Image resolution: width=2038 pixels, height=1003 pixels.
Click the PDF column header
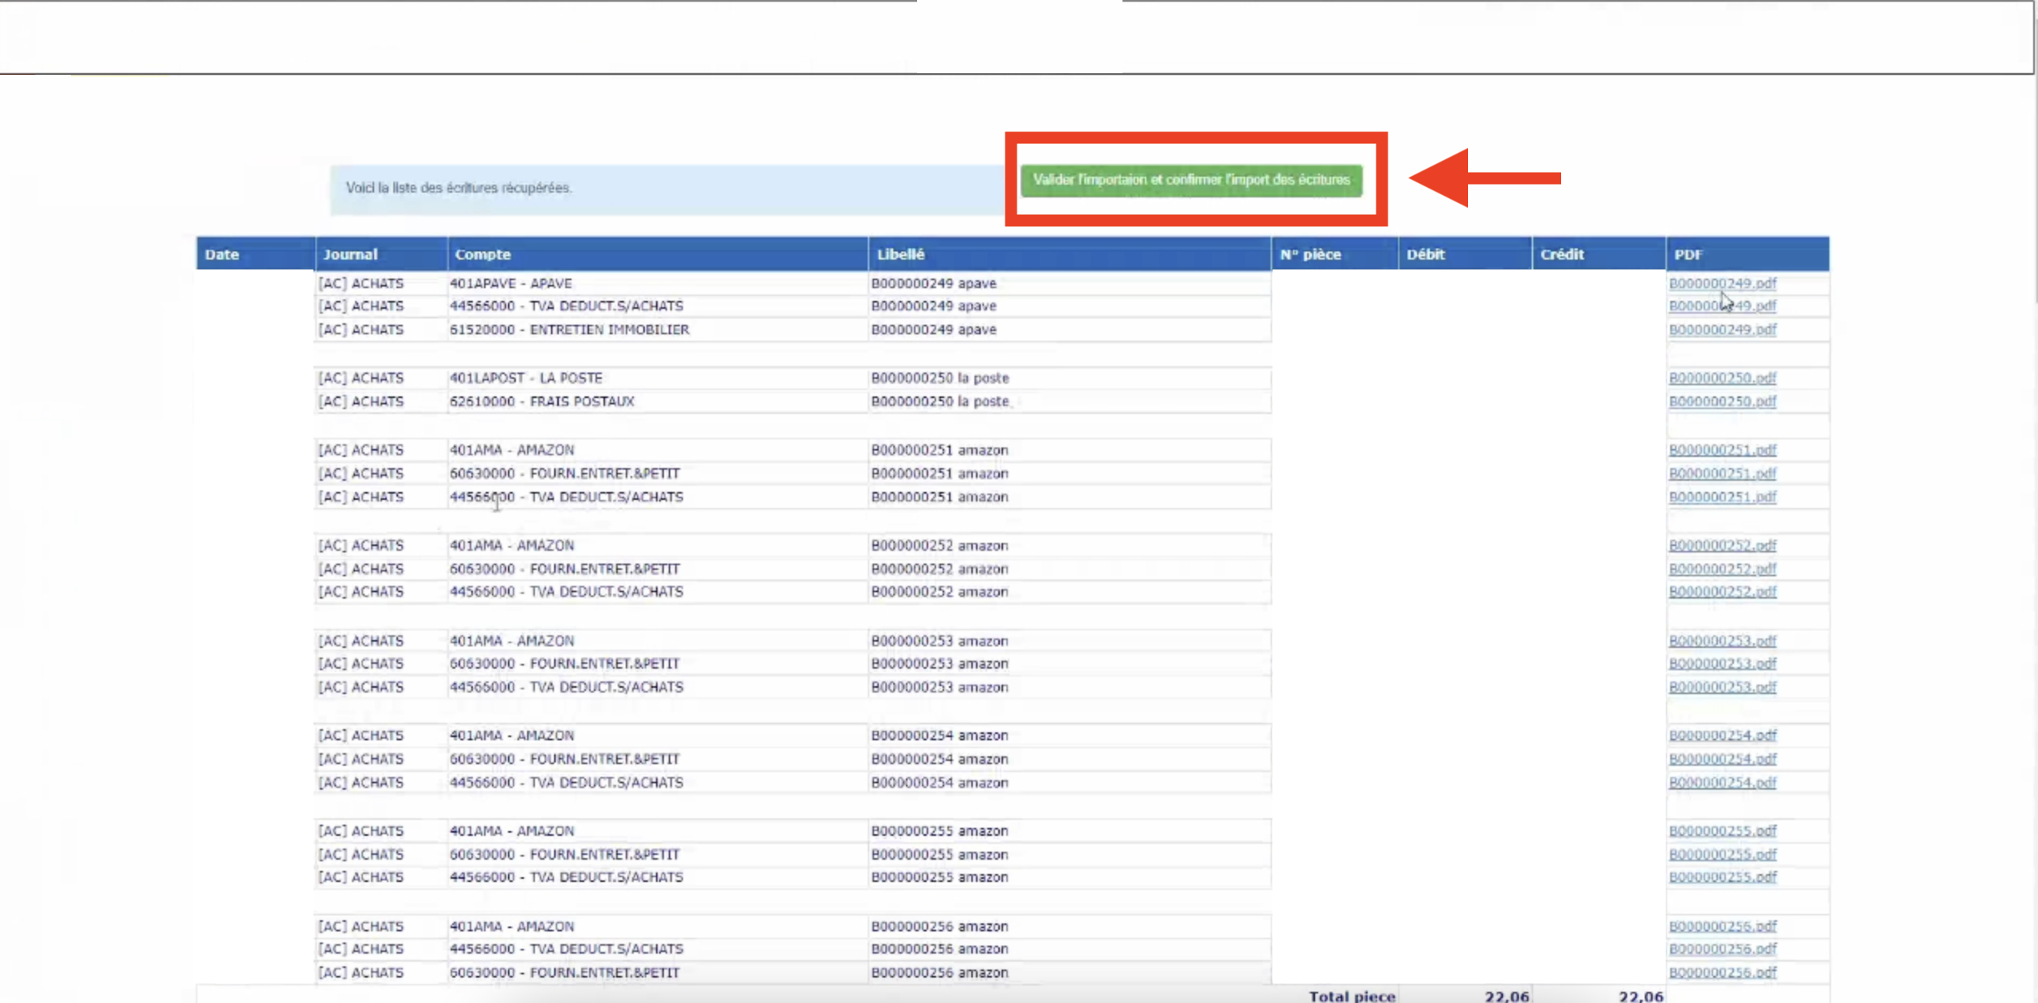click(1747, 254)
